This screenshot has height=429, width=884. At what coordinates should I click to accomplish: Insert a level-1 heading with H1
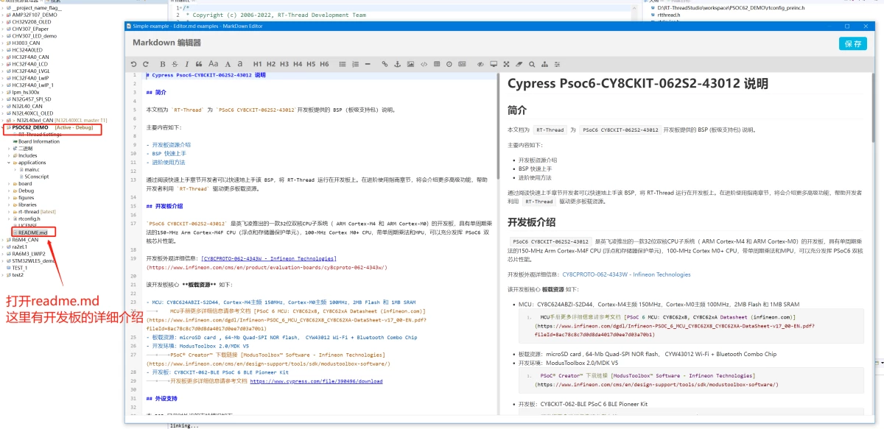(x=258, y=64)
